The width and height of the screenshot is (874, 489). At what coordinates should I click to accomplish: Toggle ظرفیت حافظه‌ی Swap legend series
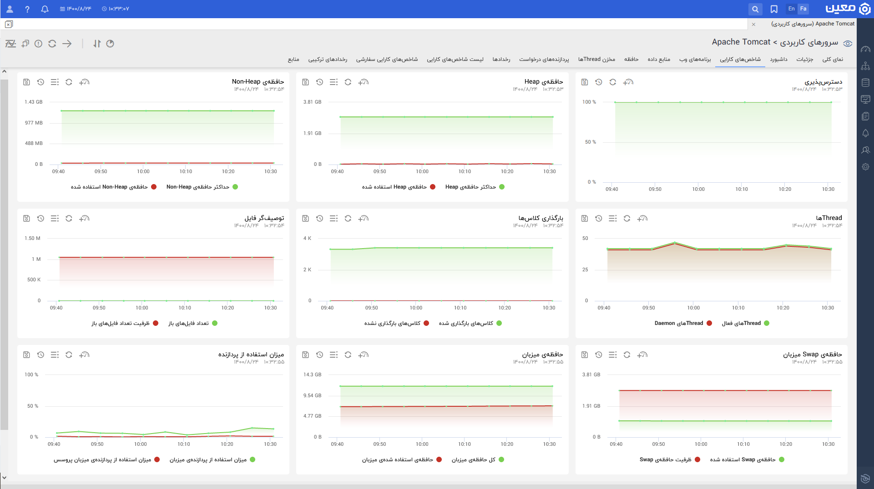click(670, 459)
